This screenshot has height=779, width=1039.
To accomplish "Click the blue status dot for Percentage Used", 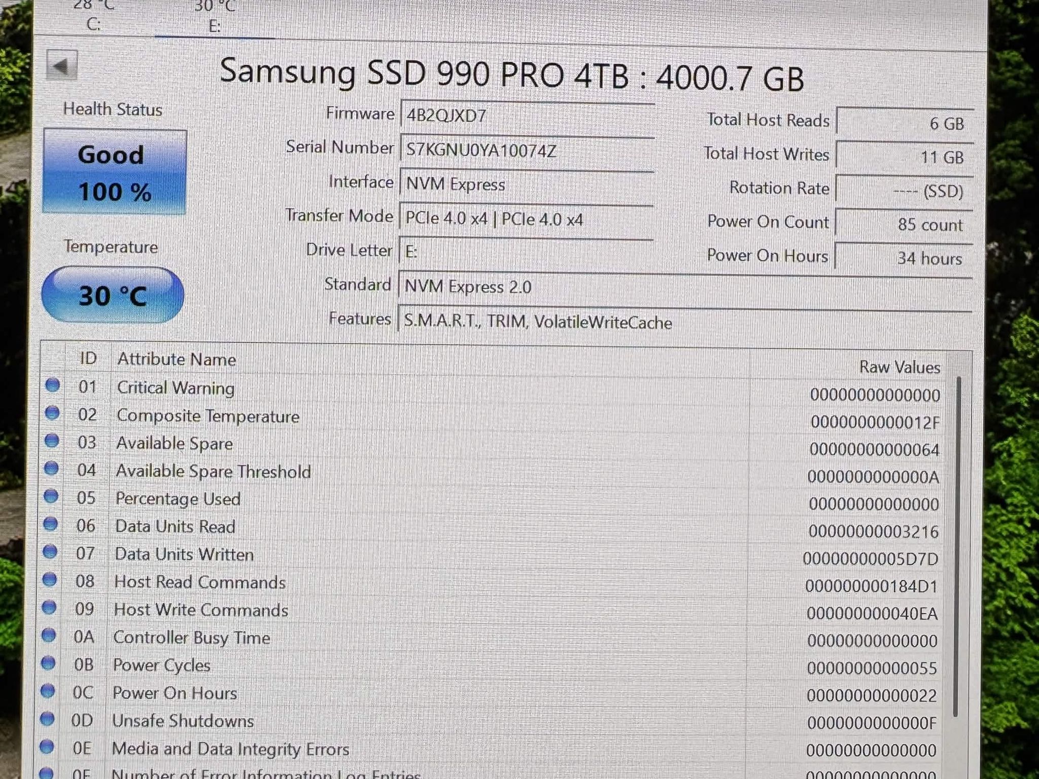I will pyautogui.click(x=51, y=496).
